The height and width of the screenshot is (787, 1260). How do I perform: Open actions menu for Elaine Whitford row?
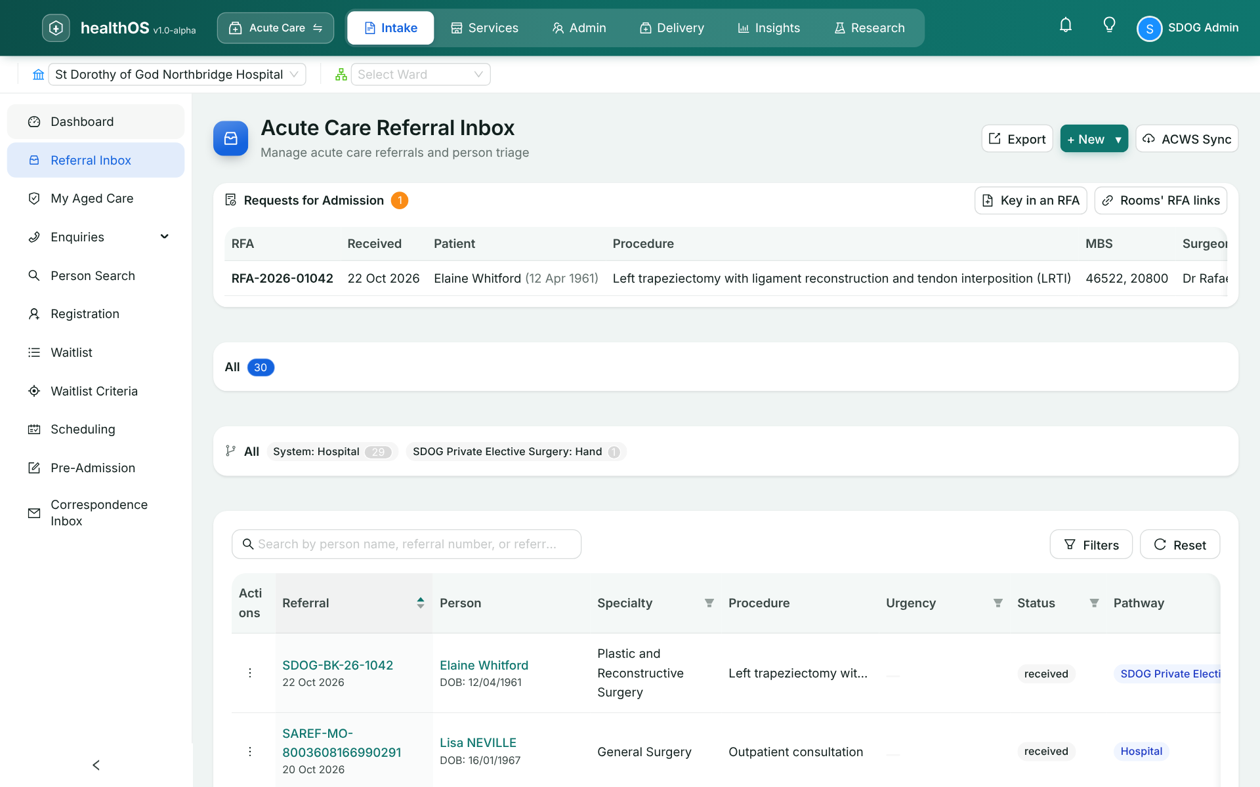coord(250,673)
